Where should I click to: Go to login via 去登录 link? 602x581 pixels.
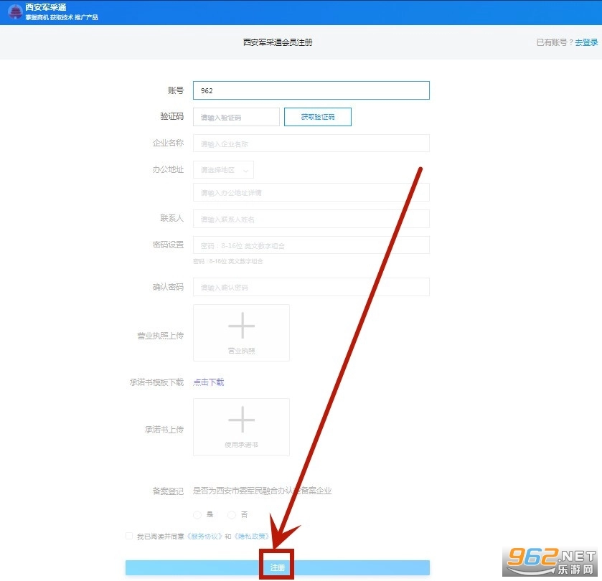click(x=586, y=42)
